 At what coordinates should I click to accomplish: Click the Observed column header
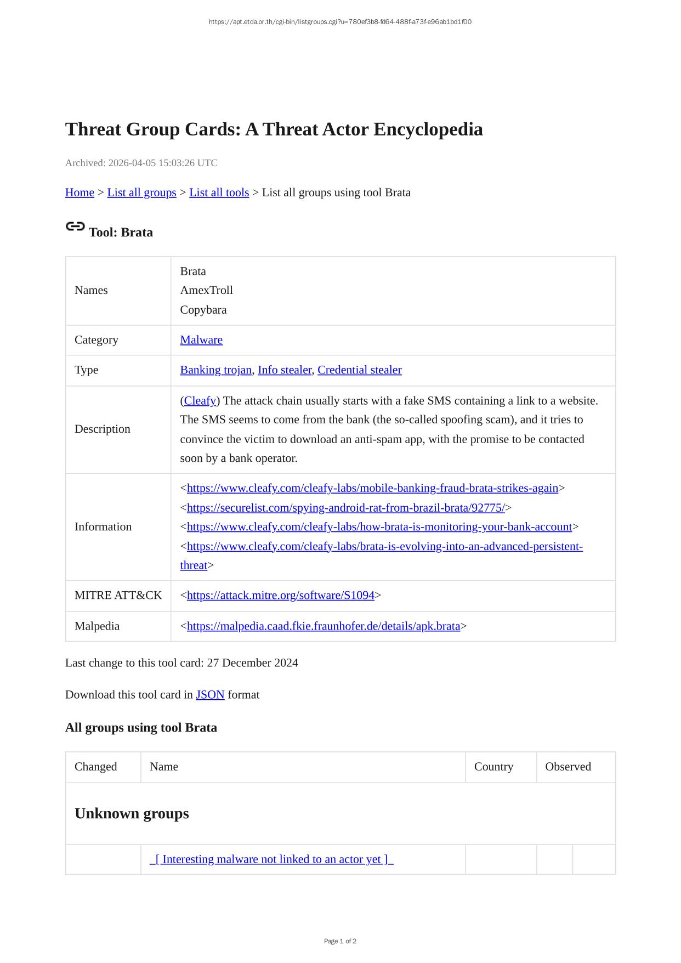(567, 767)
